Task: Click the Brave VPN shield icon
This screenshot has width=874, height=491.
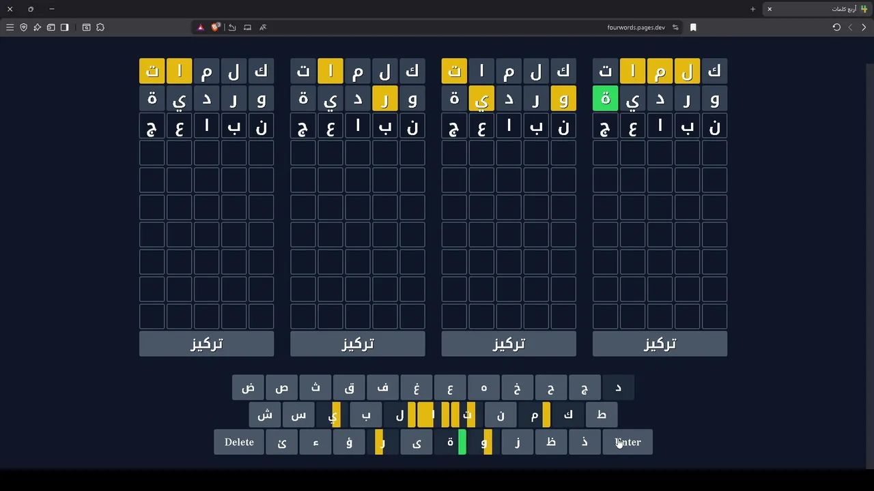Action: click(23, 27)
